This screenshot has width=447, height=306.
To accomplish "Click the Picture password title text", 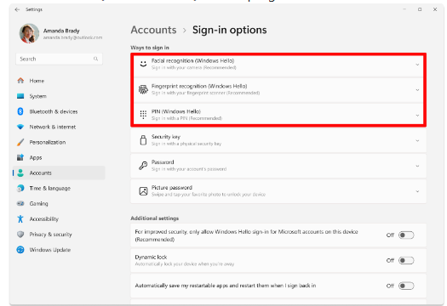I will 172,188.
